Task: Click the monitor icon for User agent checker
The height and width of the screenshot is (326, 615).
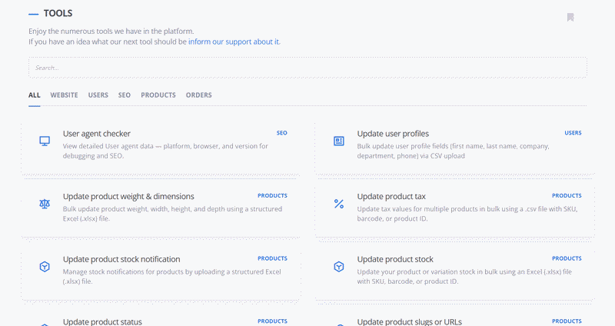Action: [x=45, y=141]
